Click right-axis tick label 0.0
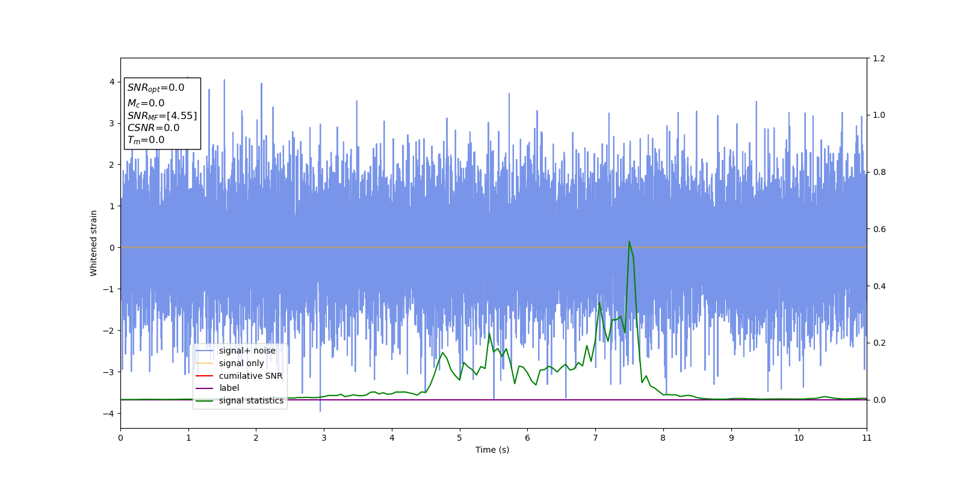This screenshot has height=481, width=963. pyautogui.click(x=879, y=400)
